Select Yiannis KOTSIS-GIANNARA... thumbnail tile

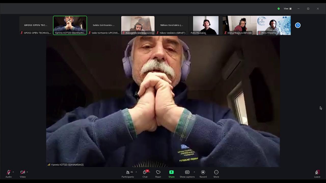(x=70, y=25)
